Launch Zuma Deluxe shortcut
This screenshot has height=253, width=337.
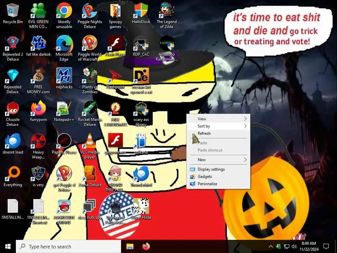(90, 177)
